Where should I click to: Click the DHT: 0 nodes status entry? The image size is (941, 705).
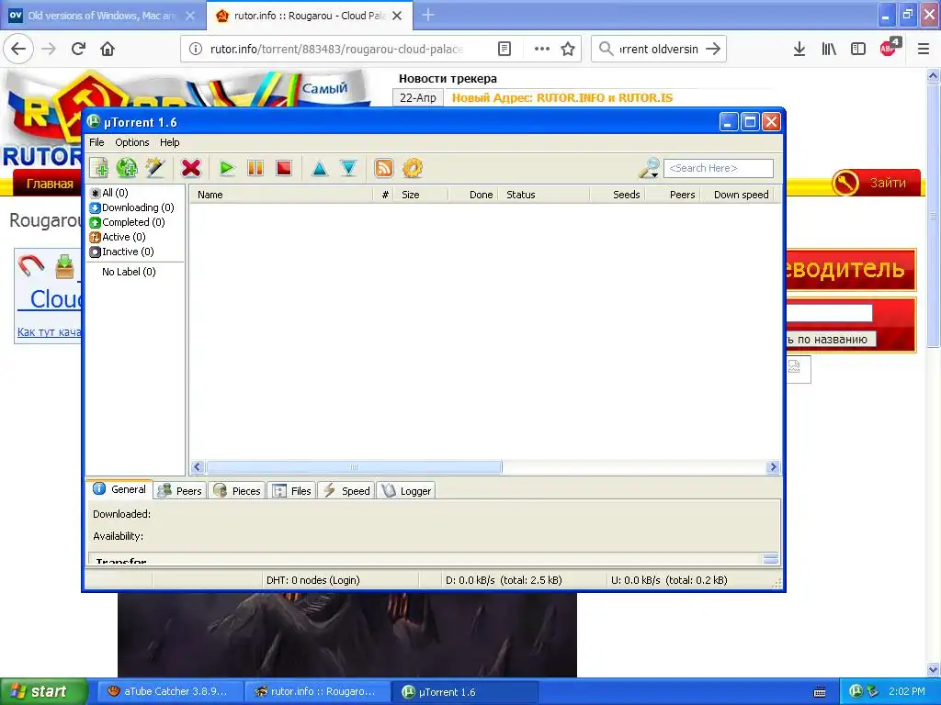(312, 580)
